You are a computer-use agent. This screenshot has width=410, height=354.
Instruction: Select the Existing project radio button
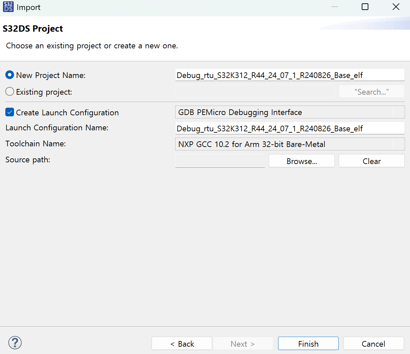pyautogui.click(x=10, y=91)
